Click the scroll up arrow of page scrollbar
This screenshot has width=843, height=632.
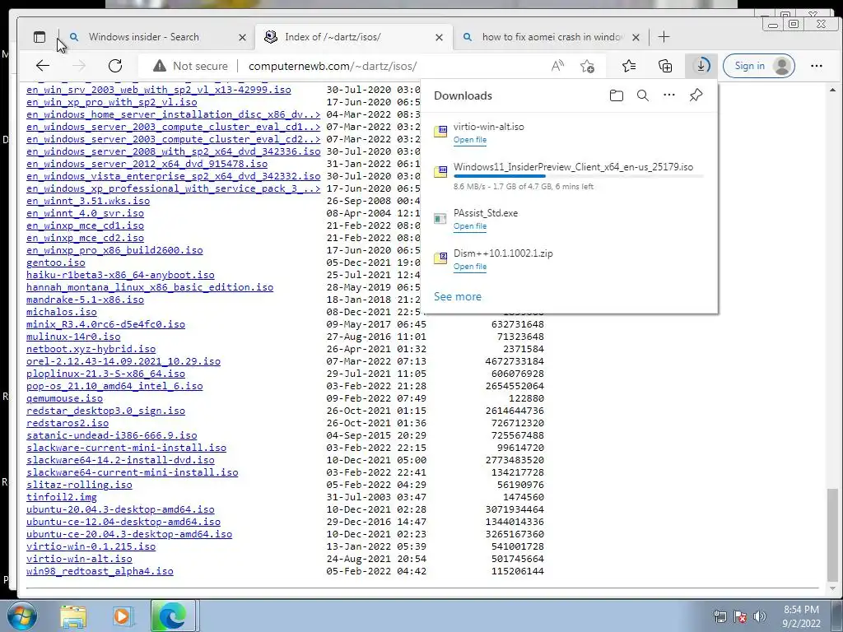tap(832, 90)
